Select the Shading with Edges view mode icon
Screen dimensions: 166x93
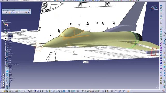click(7, 74)
